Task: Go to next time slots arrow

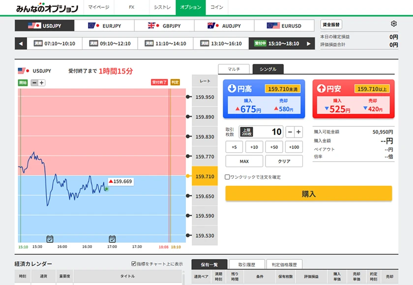Action: tap(309, 44)
